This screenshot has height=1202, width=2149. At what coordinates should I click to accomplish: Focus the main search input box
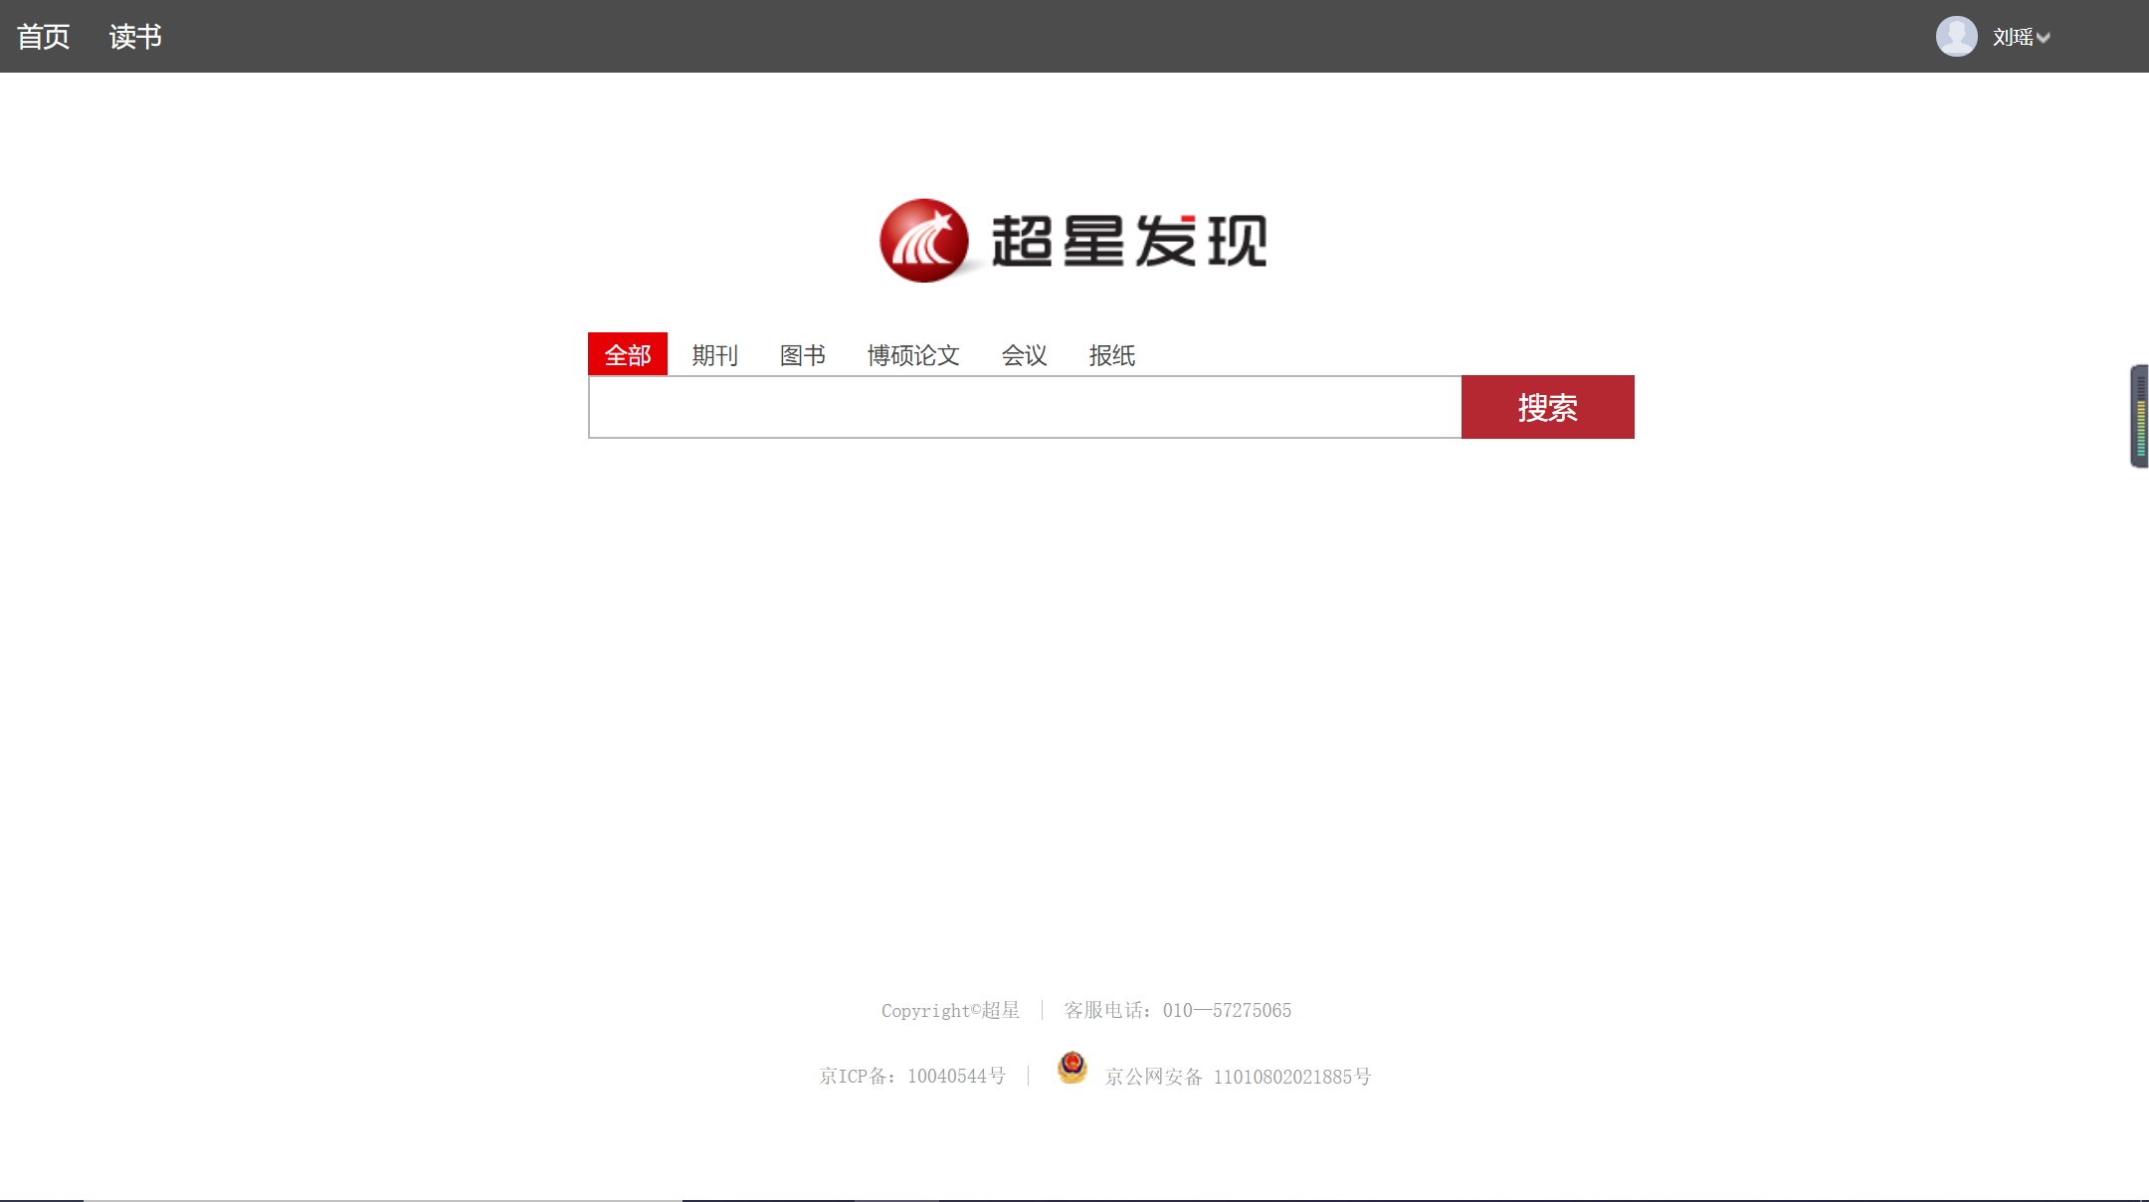1025,407
